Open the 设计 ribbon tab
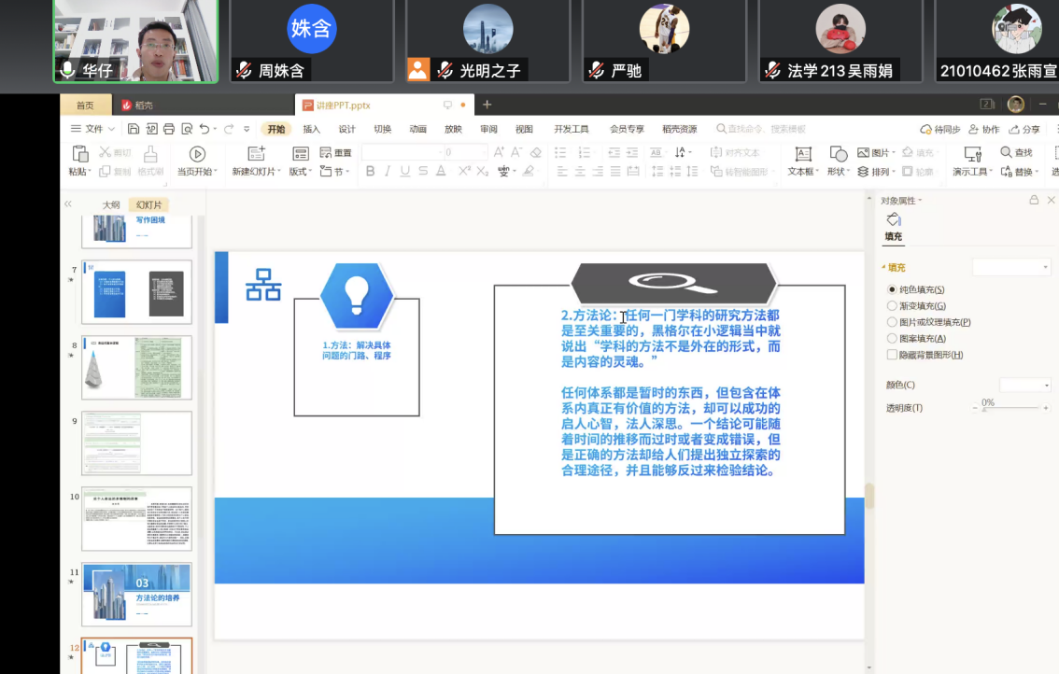Image resolution: width=1059 pixels, height=674 pixels. pos(346,129)
